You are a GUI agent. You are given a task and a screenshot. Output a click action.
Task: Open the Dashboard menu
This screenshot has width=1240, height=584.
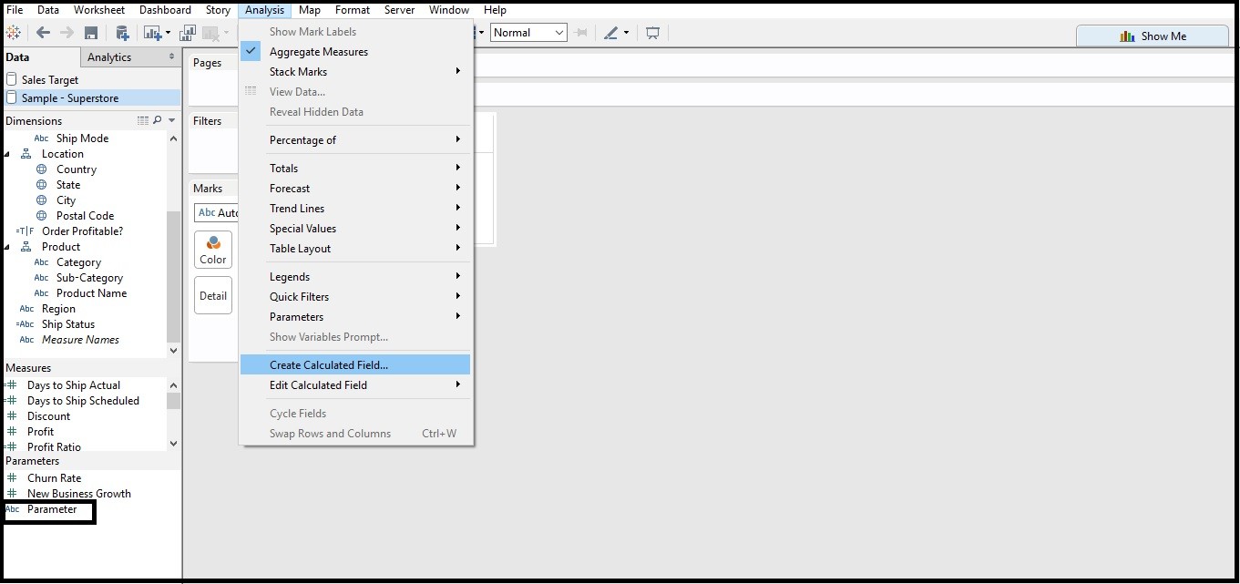coord(165,10)
